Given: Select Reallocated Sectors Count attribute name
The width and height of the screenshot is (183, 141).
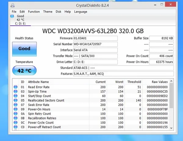Looking at the screenshot, I should (x=46, y=100).
